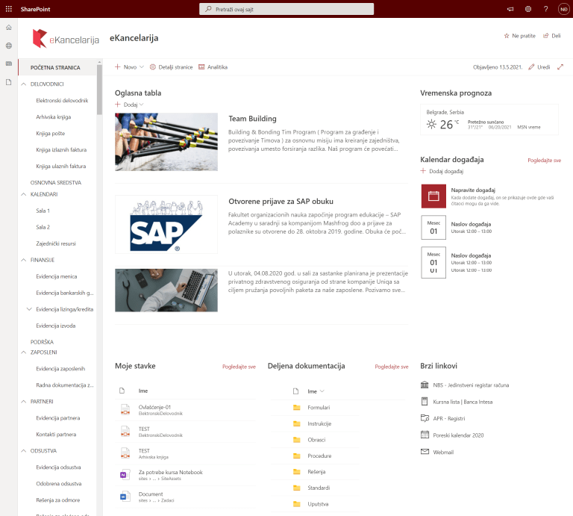Collapse the DELOVODNICI navigation group
Viewport: 573px width, 516px height.
[x=23, y=84]
